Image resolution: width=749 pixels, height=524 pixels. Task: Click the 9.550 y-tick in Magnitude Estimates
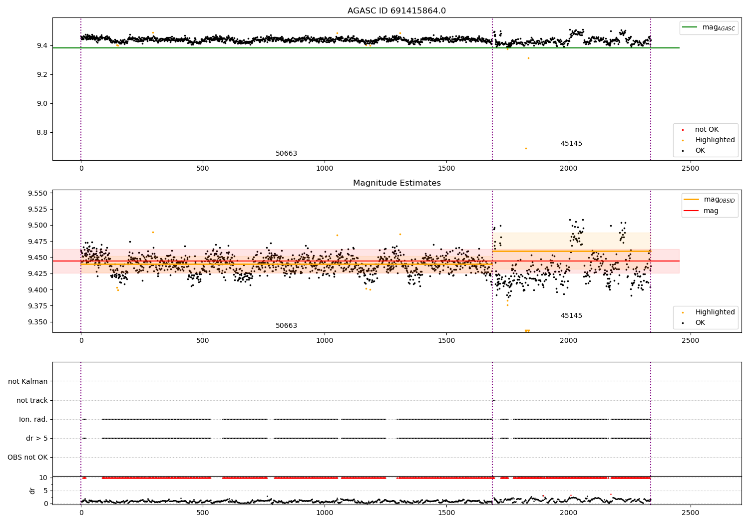(x=37, y=194)
